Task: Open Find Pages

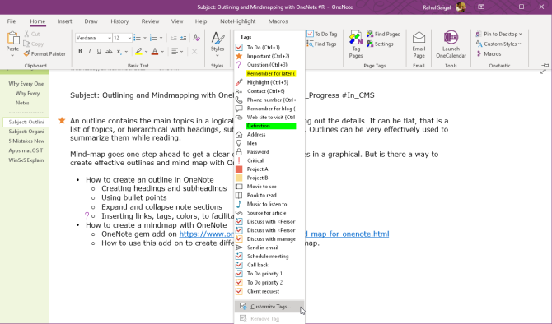Action: pyautogui.click(x=383, y=34)
